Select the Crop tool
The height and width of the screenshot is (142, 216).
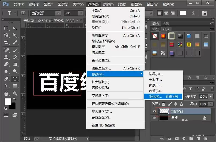[6, 42]
